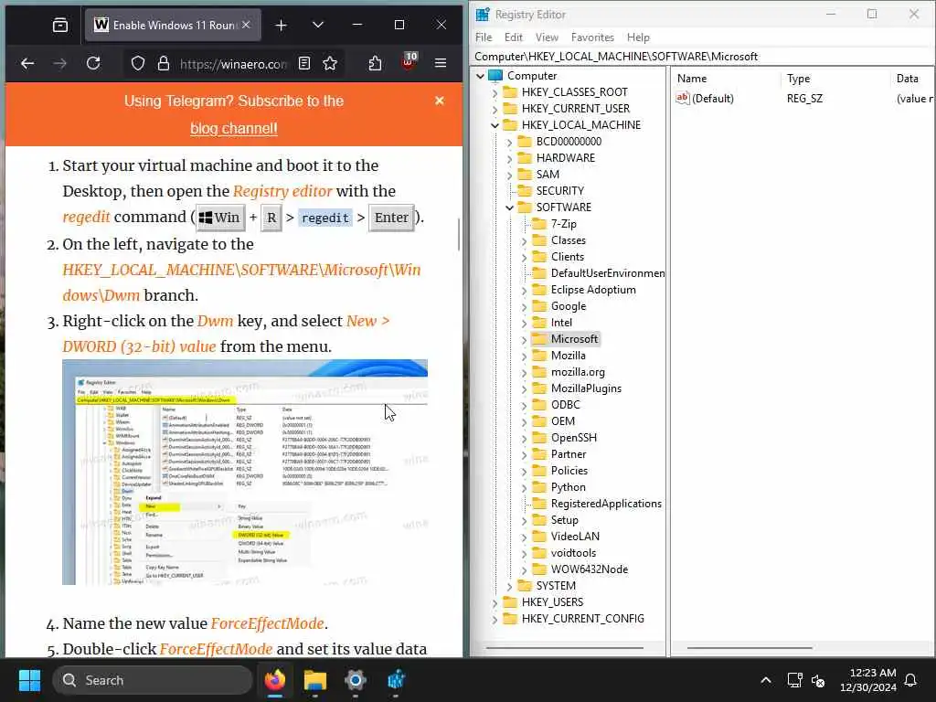Click the (Default) string value icon
This screenshot has height=702, width=936.
tap(682, 98)
